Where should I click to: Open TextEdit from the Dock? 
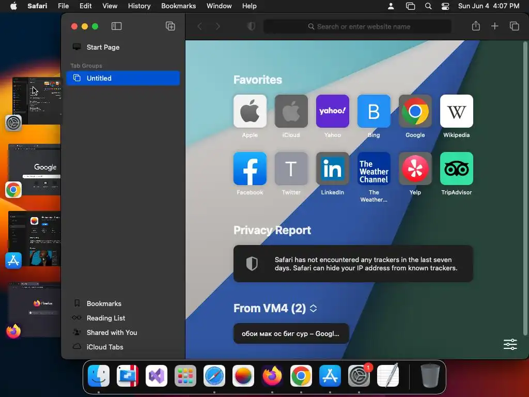[388, 375]
